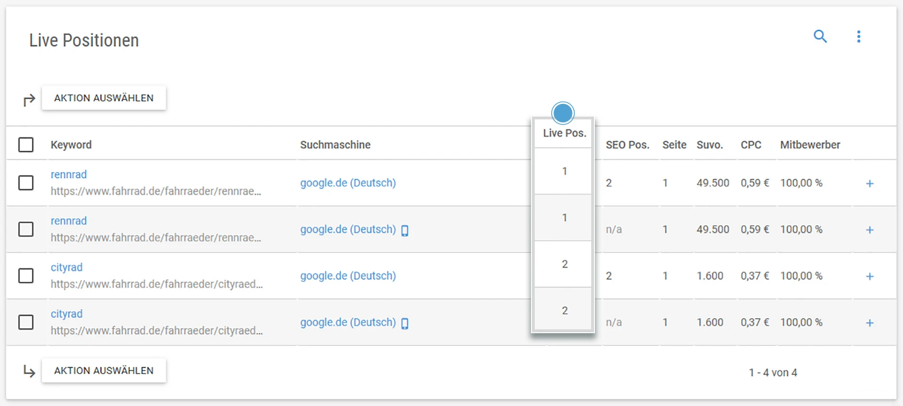The width and height of the screenshot is (903, 406).
Task: Open google.de (Deutsch) link in first cityrad row
Action: click(348, 276)
